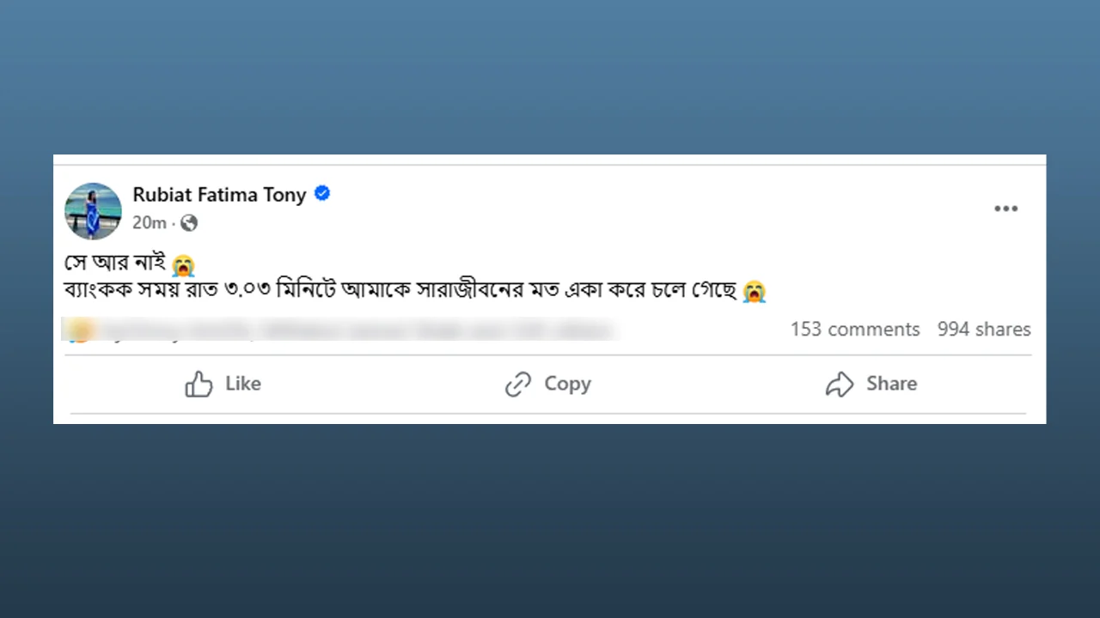
Task: Click the globe public-audience icon
Action: coord(189,223)
